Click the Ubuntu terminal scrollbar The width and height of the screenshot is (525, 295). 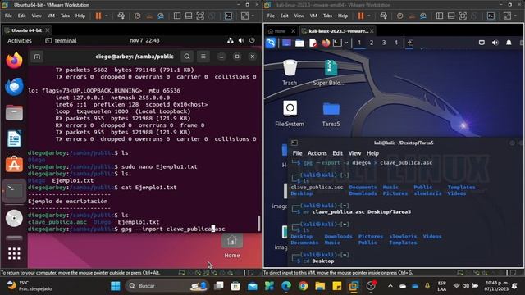click(x=259, y=224)
